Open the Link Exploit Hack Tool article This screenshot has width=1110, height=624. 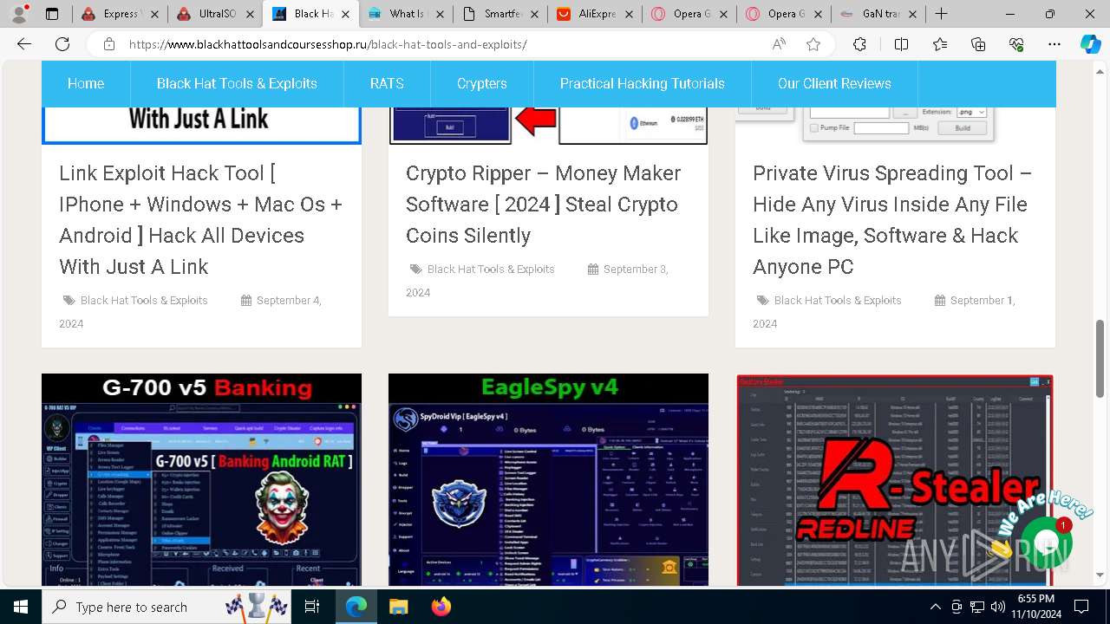201,220
